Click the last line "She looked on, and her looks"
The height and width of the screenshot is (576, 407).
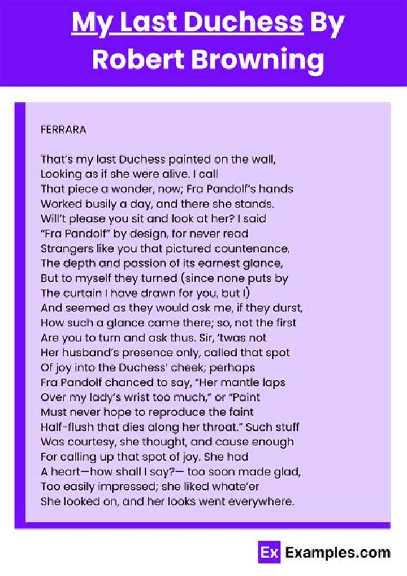168,501
